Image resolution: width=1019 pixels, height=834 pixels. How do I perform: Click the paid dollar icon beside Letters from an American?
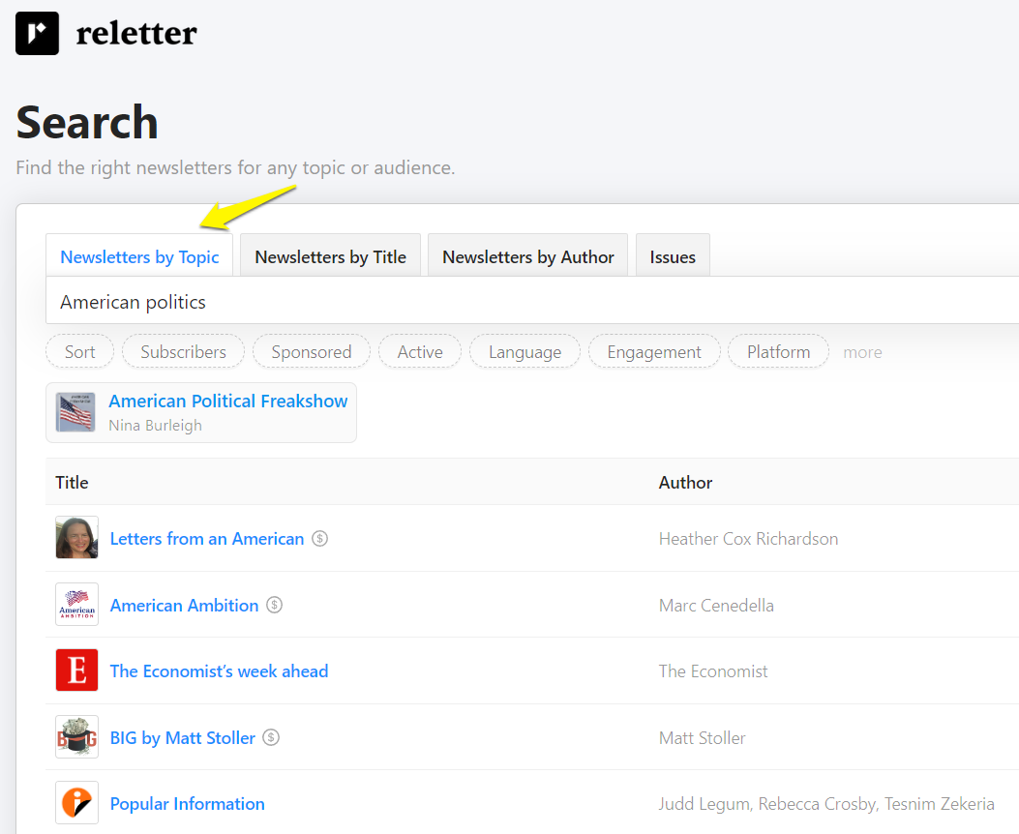319,538
